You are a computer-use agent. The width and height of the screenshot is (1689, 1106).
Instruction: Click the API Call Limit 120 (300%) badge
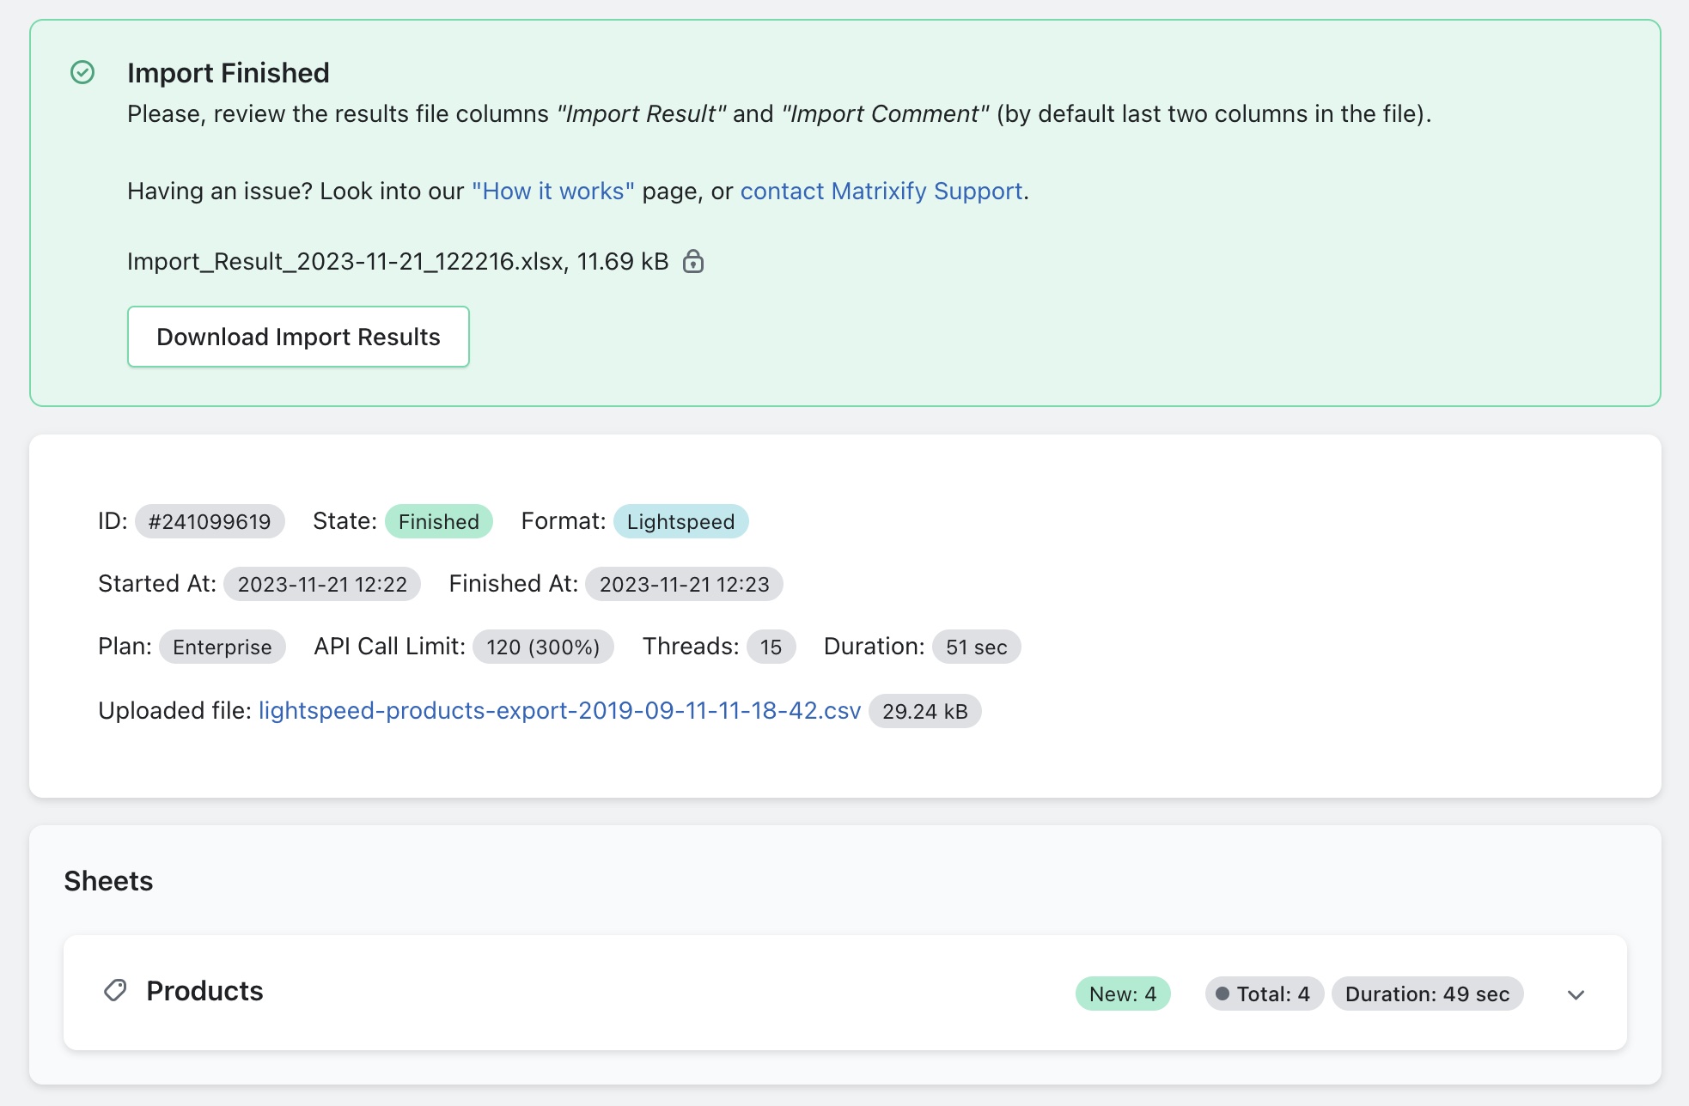(543, 647)
